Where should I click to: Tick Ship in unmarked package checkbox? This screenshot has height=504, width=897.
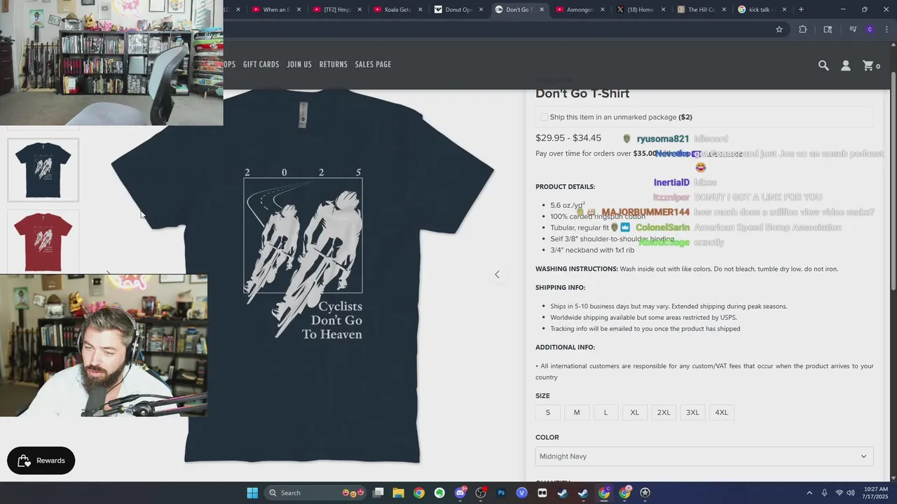[544, 117]
